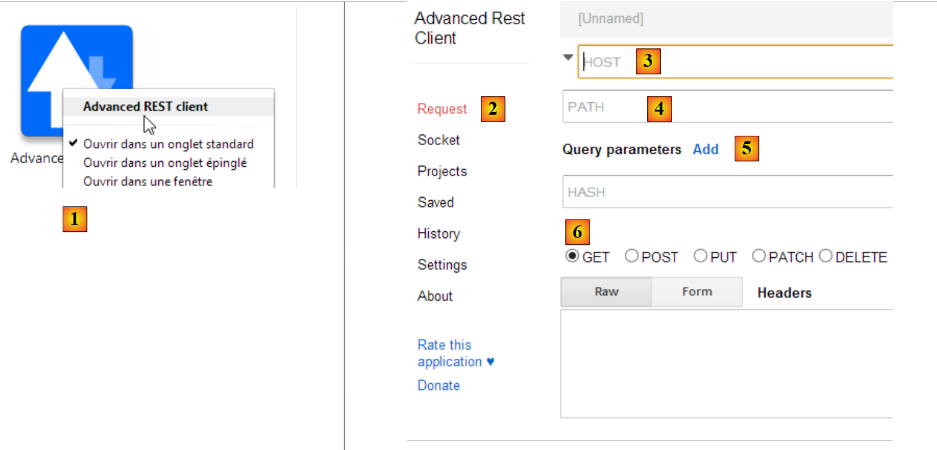Choose the DELETE method option
Image resolution: width=937 pixels, height=450 pixels.
pos(826,256)
